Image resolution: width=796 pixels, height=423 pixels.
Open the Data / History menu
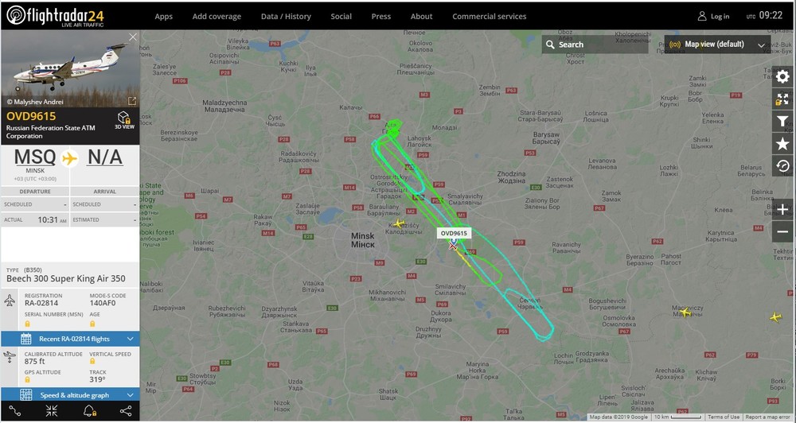pyautogui.click(x=286, y=16)
